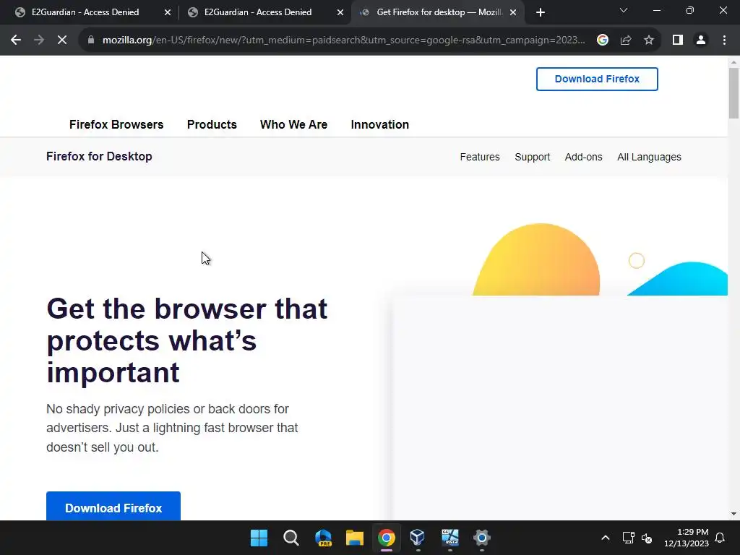Click the muted volume tray icon

pos(647,538)
